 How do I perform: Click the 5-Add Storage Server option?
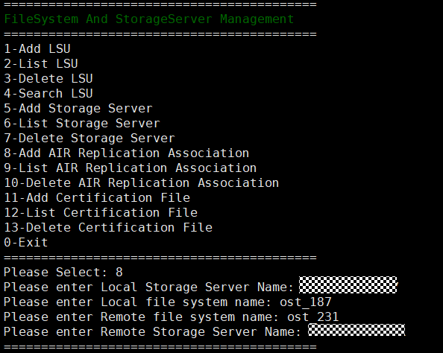tap(78, 109)
